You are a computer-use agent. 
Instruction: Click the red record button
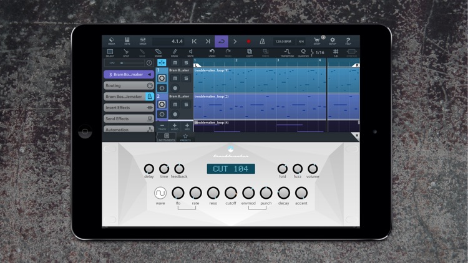(248, 42)
